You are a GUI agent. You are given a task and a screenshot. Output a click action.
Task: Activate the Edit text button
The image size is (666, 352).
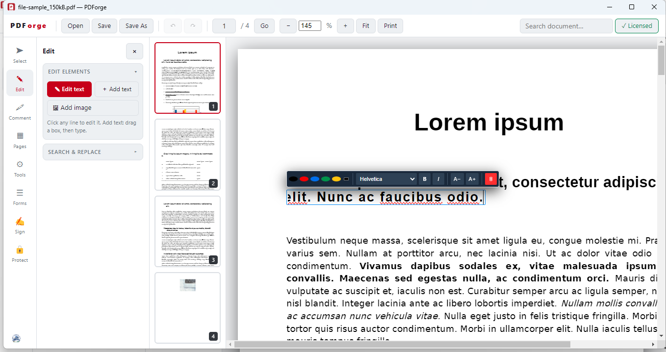(69, 89)
